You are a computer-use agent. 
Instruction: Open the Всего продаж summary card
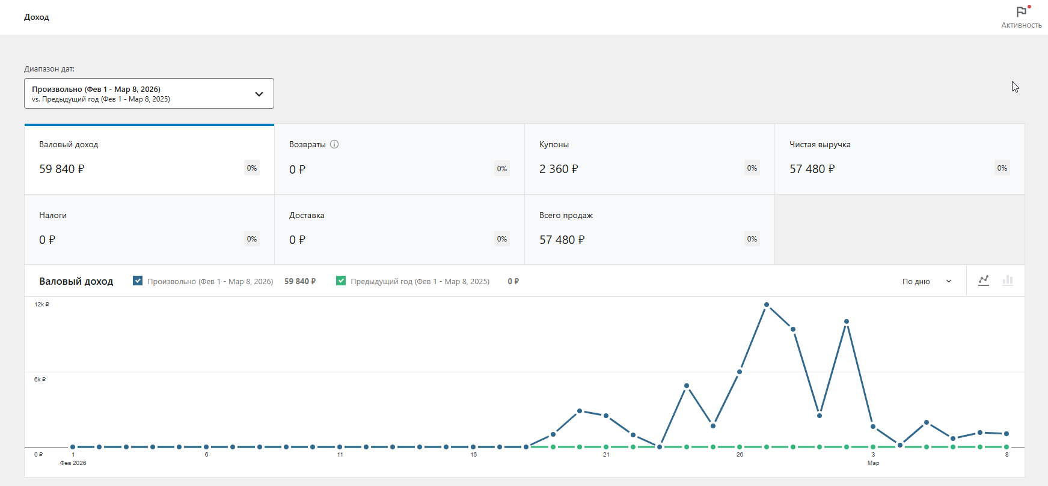[649, 229]
